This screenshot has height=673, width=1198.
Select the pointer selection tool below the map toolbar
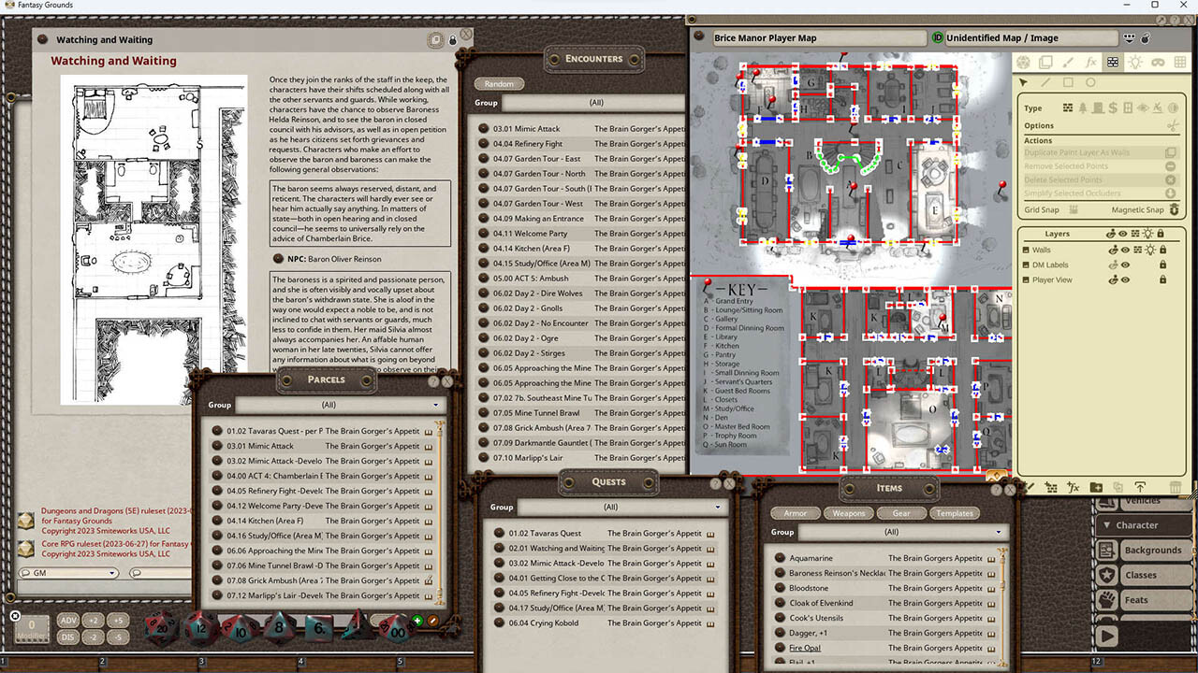click(x=1024, y=82)
